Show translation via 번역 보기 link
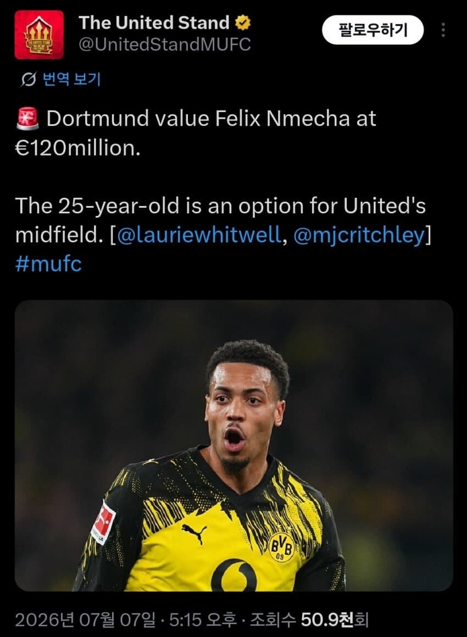This screenshot has height=637, width=467. pos(71,79)
